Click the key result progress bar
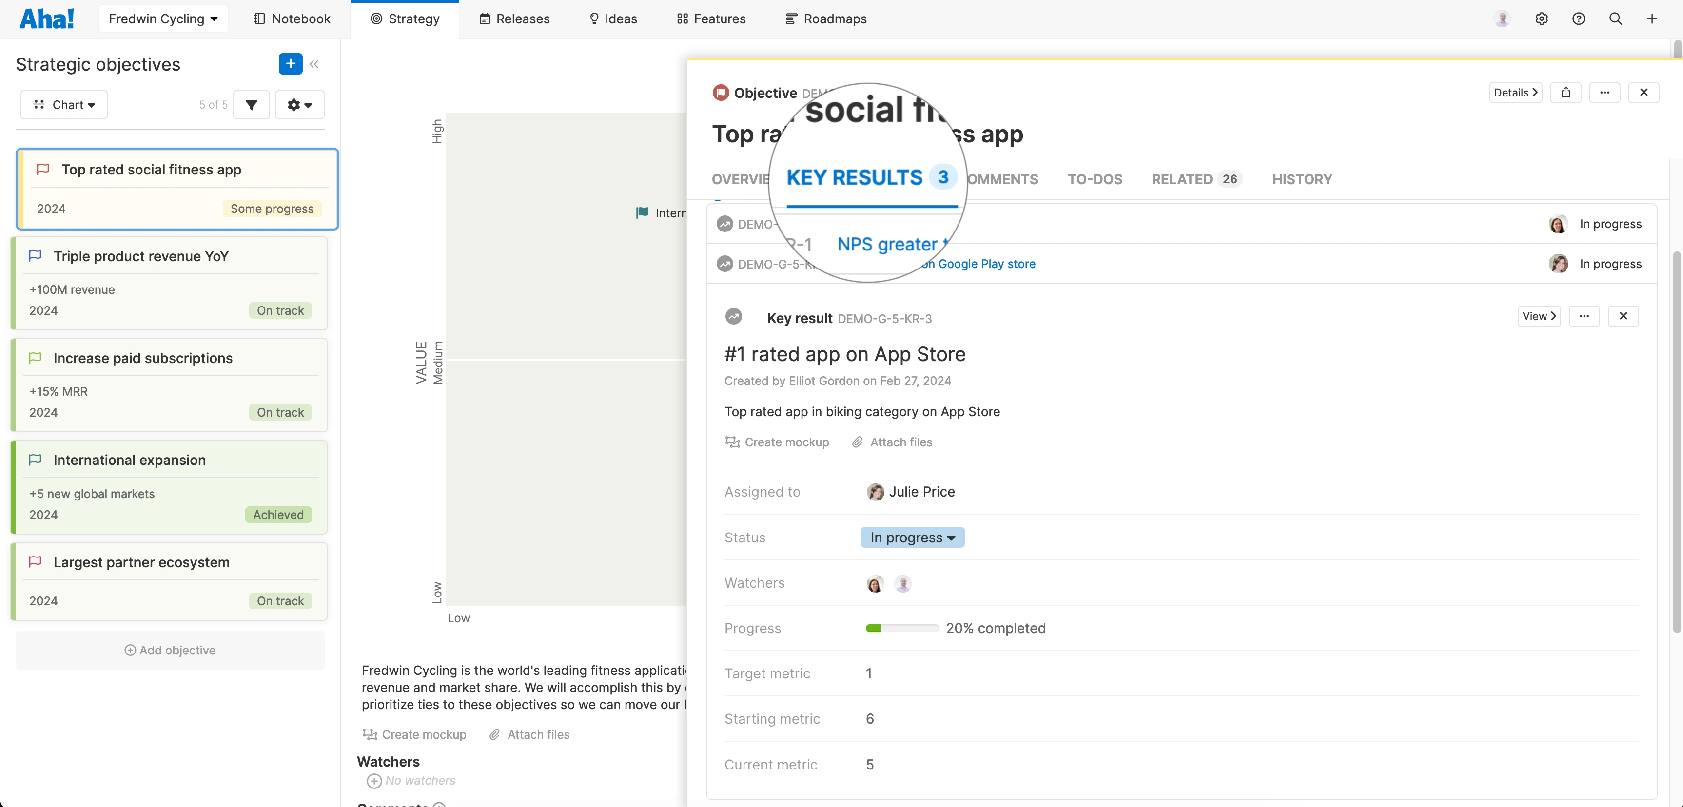This screenshot has height=807, width=1683. coord(901,628)
